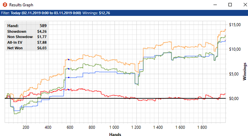
Task: Maximize the Results Graph window
Action: [x=230, y=5]
